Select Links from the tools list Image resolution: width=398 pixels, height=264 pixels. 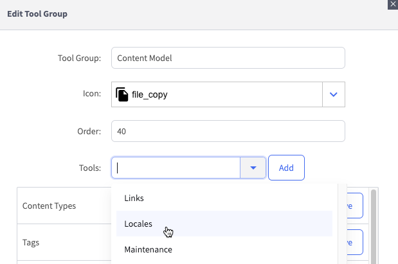coord(134,198)
